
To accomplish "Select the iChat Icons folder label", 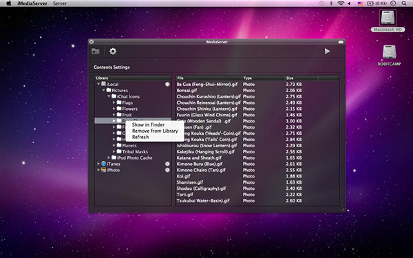I will coord(128,96).
